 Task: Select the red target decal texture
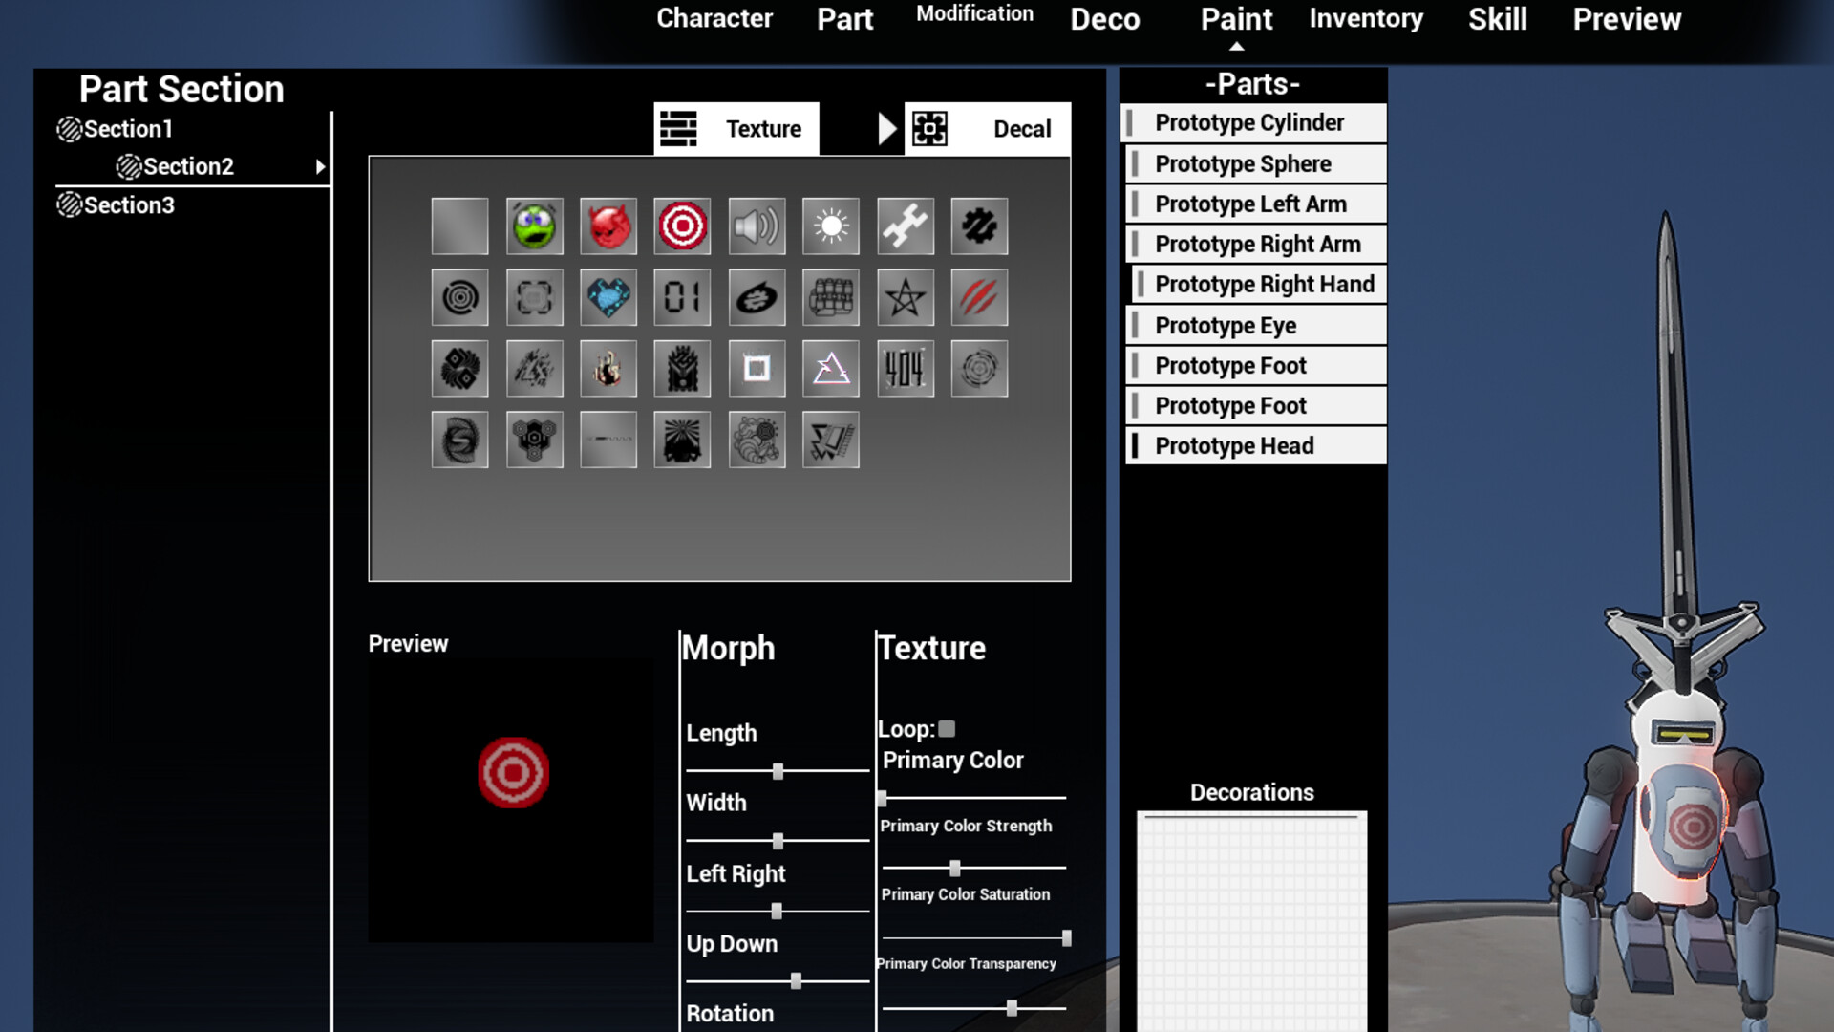point(682,226)
